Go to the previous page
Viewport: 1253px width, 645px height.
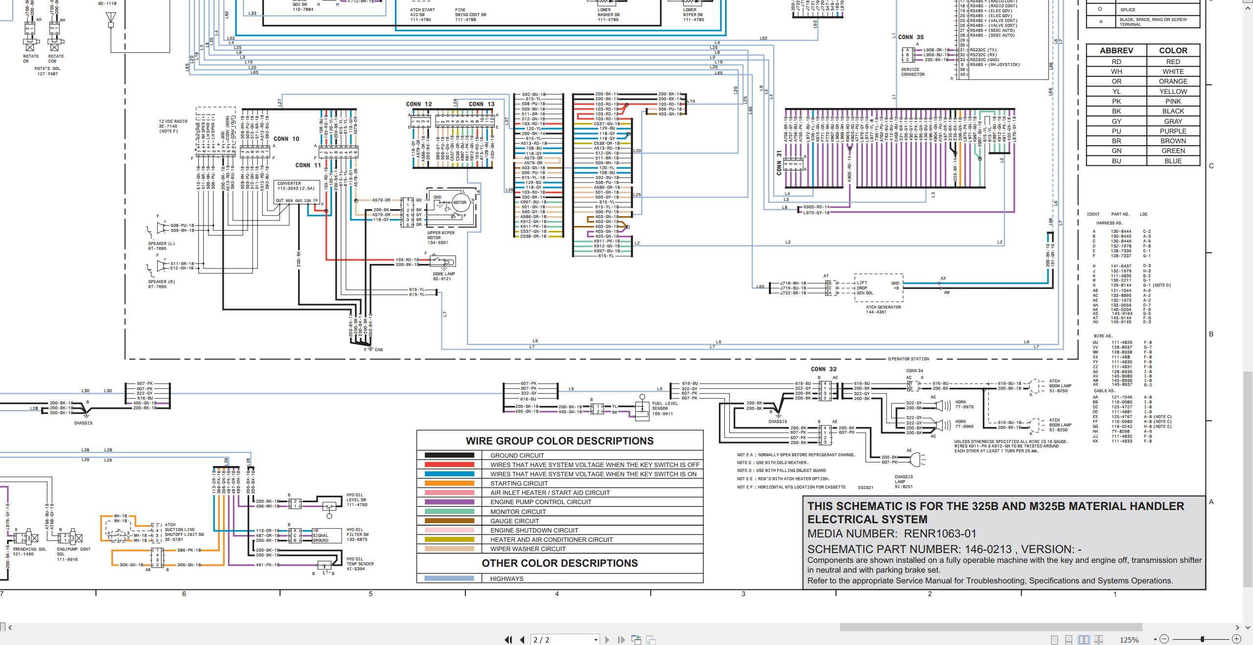[x=522, y=640]
